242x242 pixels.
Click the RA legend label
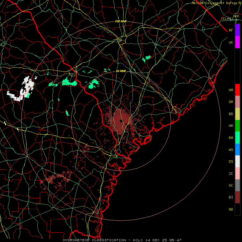click(x=231, y=138)
